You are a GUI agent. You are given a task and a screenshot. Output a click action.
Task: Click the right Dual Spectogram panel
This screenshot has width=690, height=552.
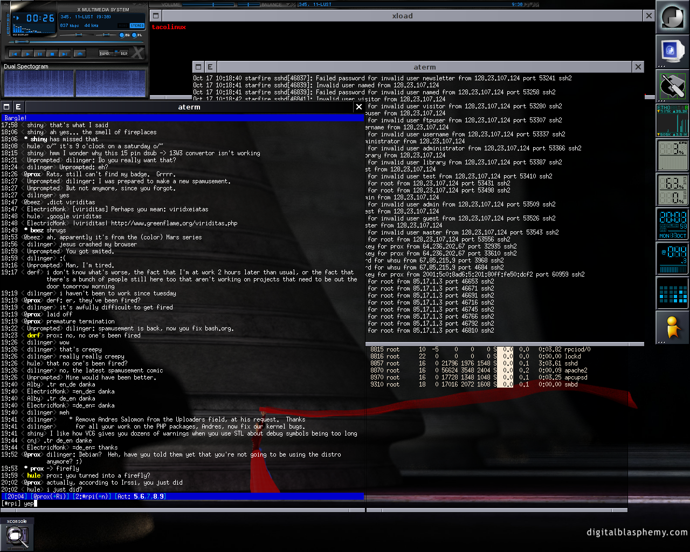[111, 84]
